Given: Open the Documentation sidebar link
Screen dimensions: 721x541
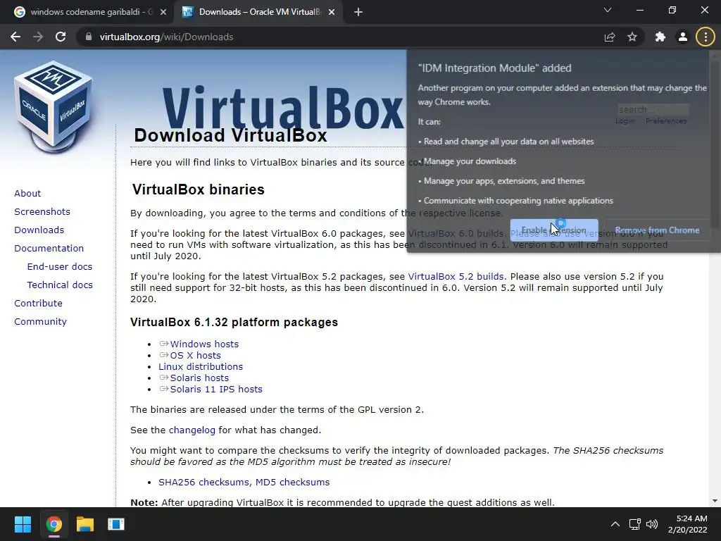Looking at the screenshot, I should coord(49,249).
